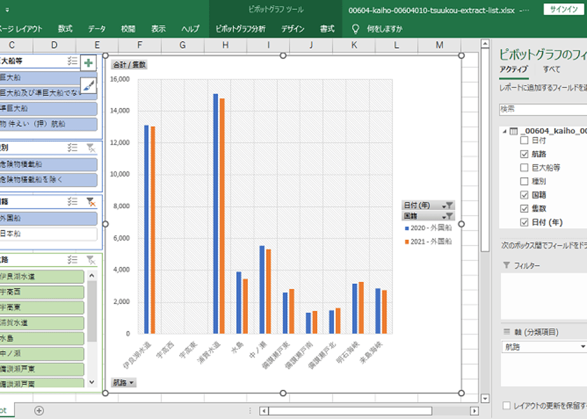This screenshot has width=587, height=419.
Task: Switch to the すべて fields tab
Action: [551, 69]
